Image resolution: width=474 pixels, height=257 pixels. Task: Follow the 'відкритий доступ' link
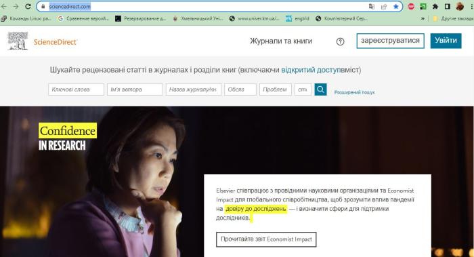[310, 70]
